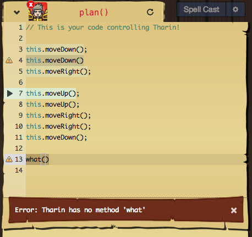The height and width of the screenshot is (237, 252).
Task: Click the plan() method title
Action: click(94, 13)
